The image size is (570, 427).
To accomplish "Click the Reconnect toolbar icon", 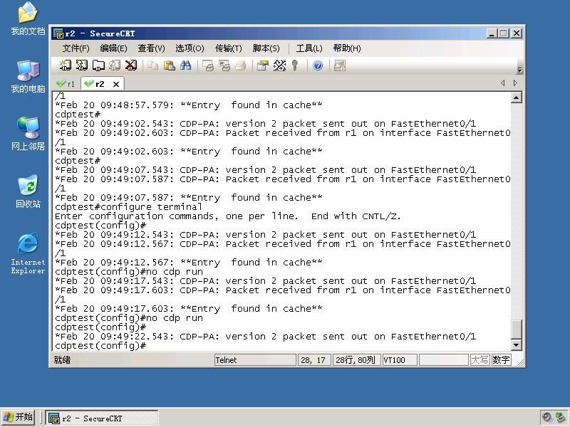I will click(x=115, y=65).
